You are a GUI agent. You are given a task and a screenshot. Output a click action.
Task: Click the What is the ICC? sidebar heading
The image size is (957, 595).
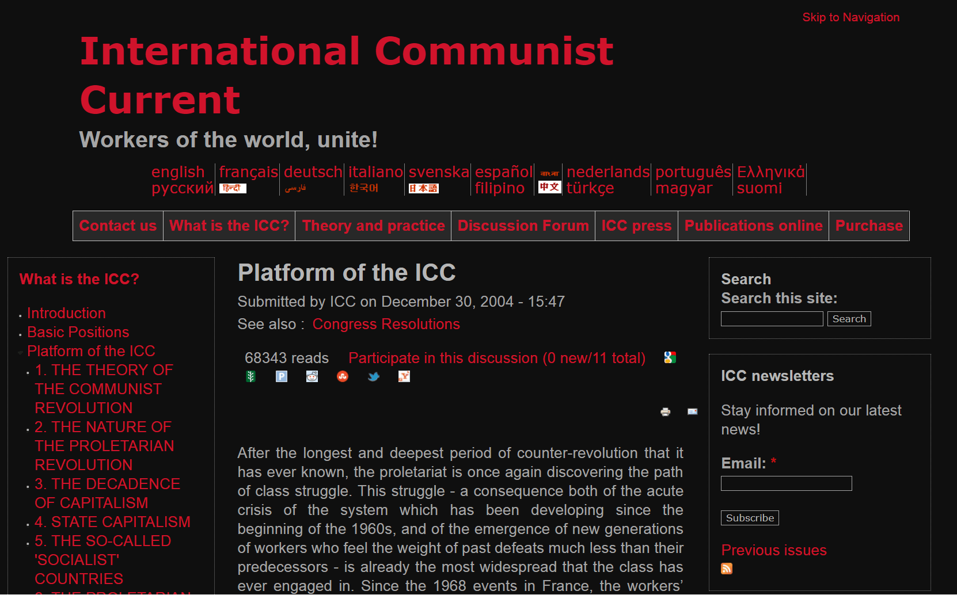(79, 279)
